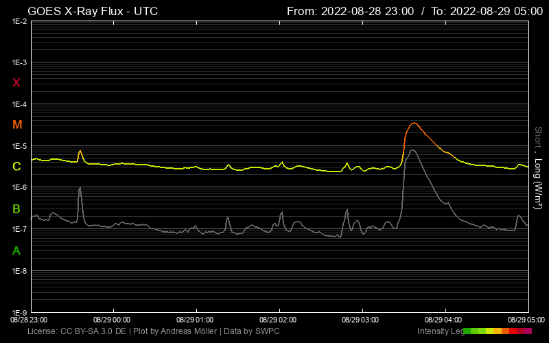Click the 1E-5 y-axis label
Screen dimensions: 549x343
pyautogui.click(x=20, y=146)
